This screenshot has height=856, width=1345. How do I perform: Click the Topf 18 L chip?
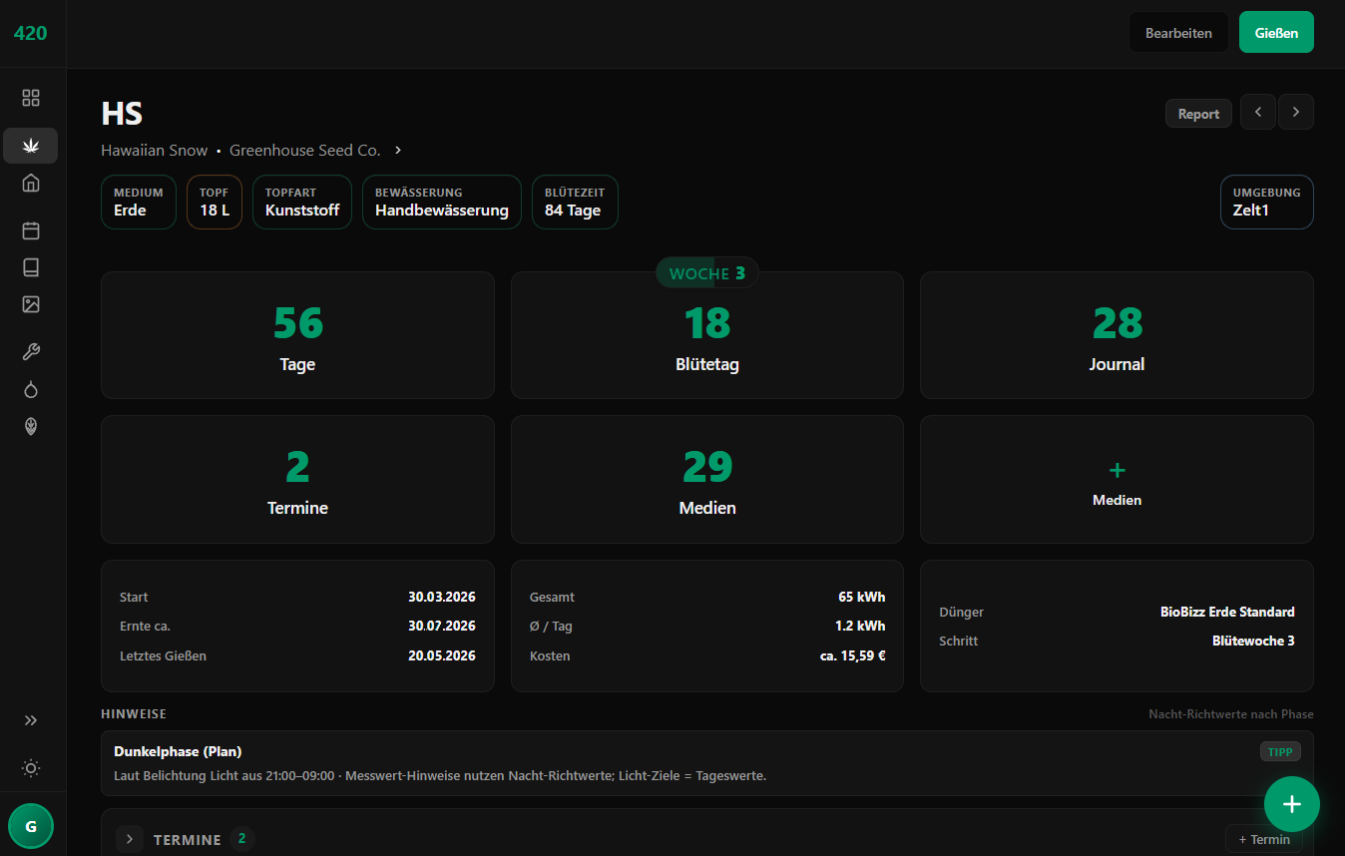[215, 203]
